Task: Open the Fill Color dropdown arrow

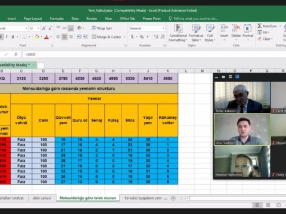Action: pyautogui.click(x=41, y=37)
